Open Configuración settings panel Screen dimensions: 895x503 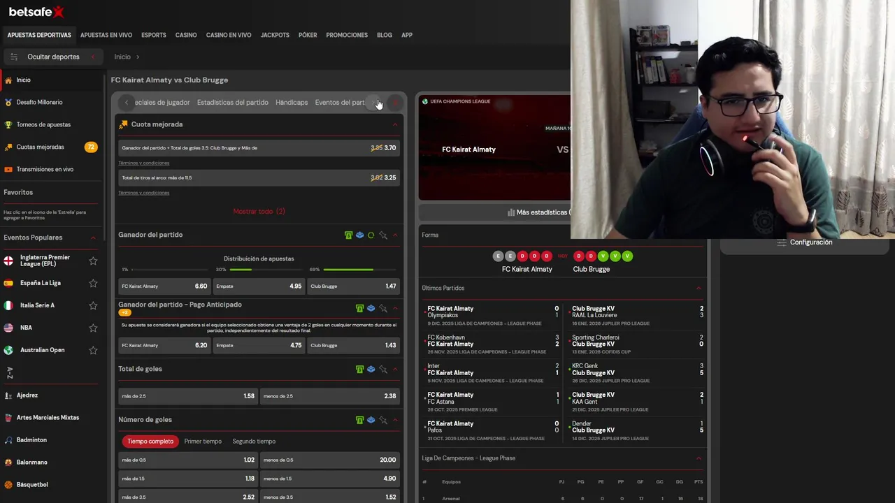[x=805, y=242]
